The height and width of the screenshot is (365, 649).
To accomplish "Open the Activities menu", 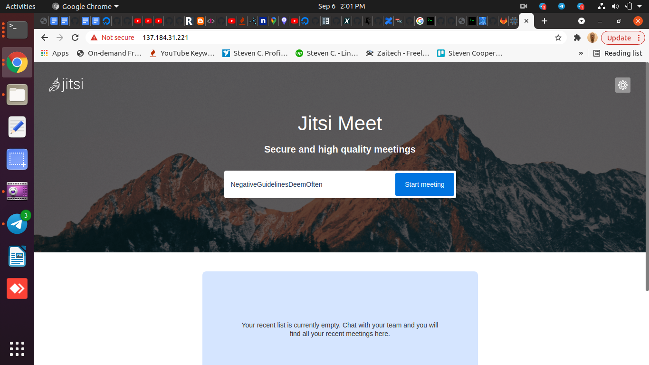I will tap(19, 6).
